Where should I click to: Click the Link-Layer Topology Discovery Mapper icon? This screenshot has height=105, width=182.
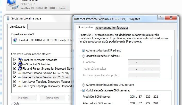coord(20,81)
